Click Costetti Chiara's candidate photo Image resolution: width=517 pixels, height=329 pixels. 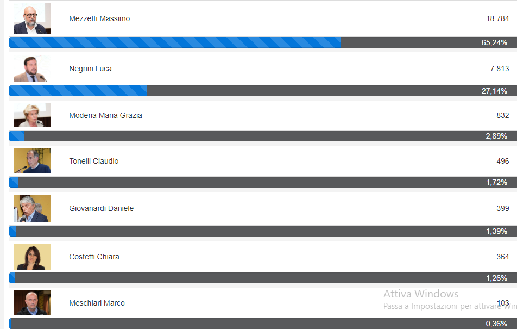(32, 257)
